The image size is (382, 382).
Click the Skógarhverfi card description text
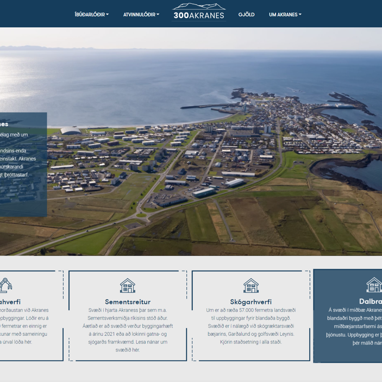click(x=251, y=326)
